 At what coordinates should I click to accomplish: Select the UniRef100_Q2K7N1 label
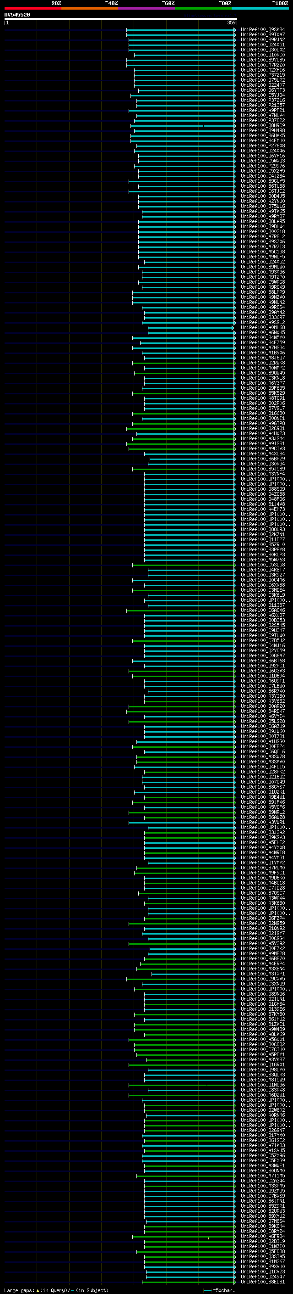(x=263, y=534)
